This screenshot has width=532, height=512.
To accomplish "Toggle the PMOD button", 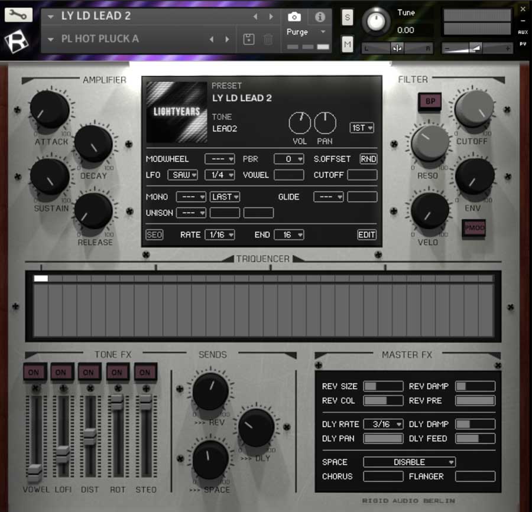I will (x=474, y=228).
